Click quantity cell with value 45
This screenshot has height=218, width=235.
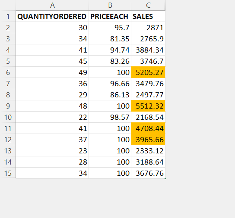52,61
